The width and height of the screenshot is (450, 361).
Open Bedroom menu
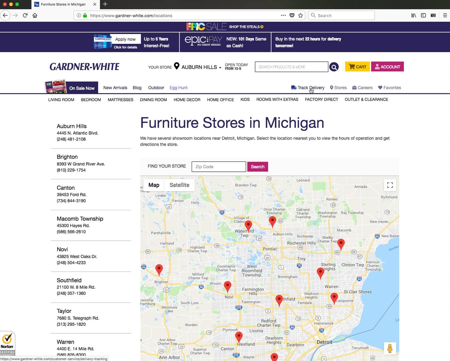click(91, 100)
